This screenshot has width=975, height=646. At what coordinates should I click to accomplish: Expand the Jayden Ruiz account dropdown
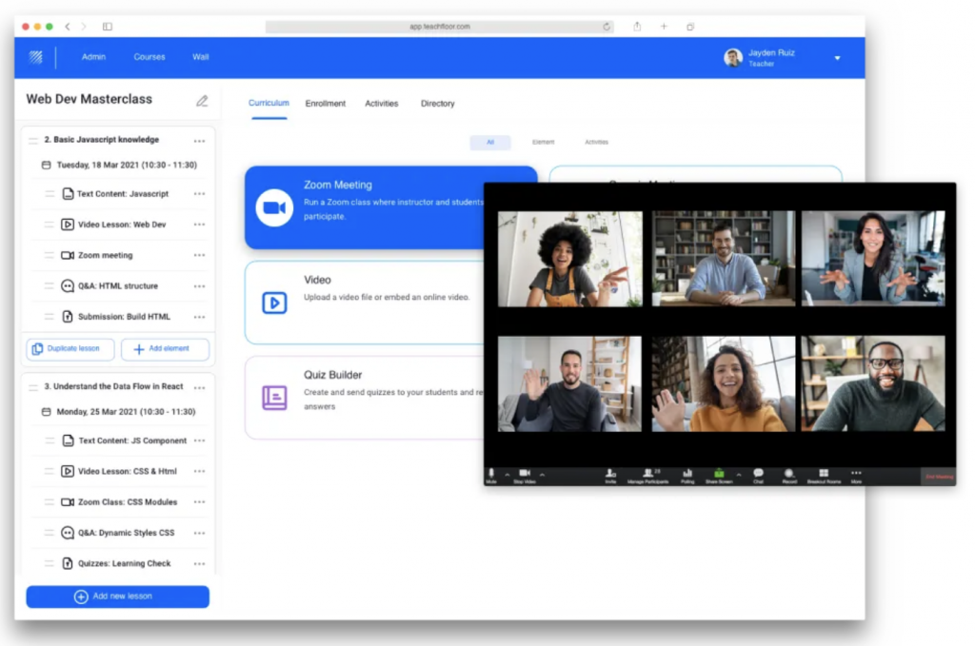click(x=837, y=58)
